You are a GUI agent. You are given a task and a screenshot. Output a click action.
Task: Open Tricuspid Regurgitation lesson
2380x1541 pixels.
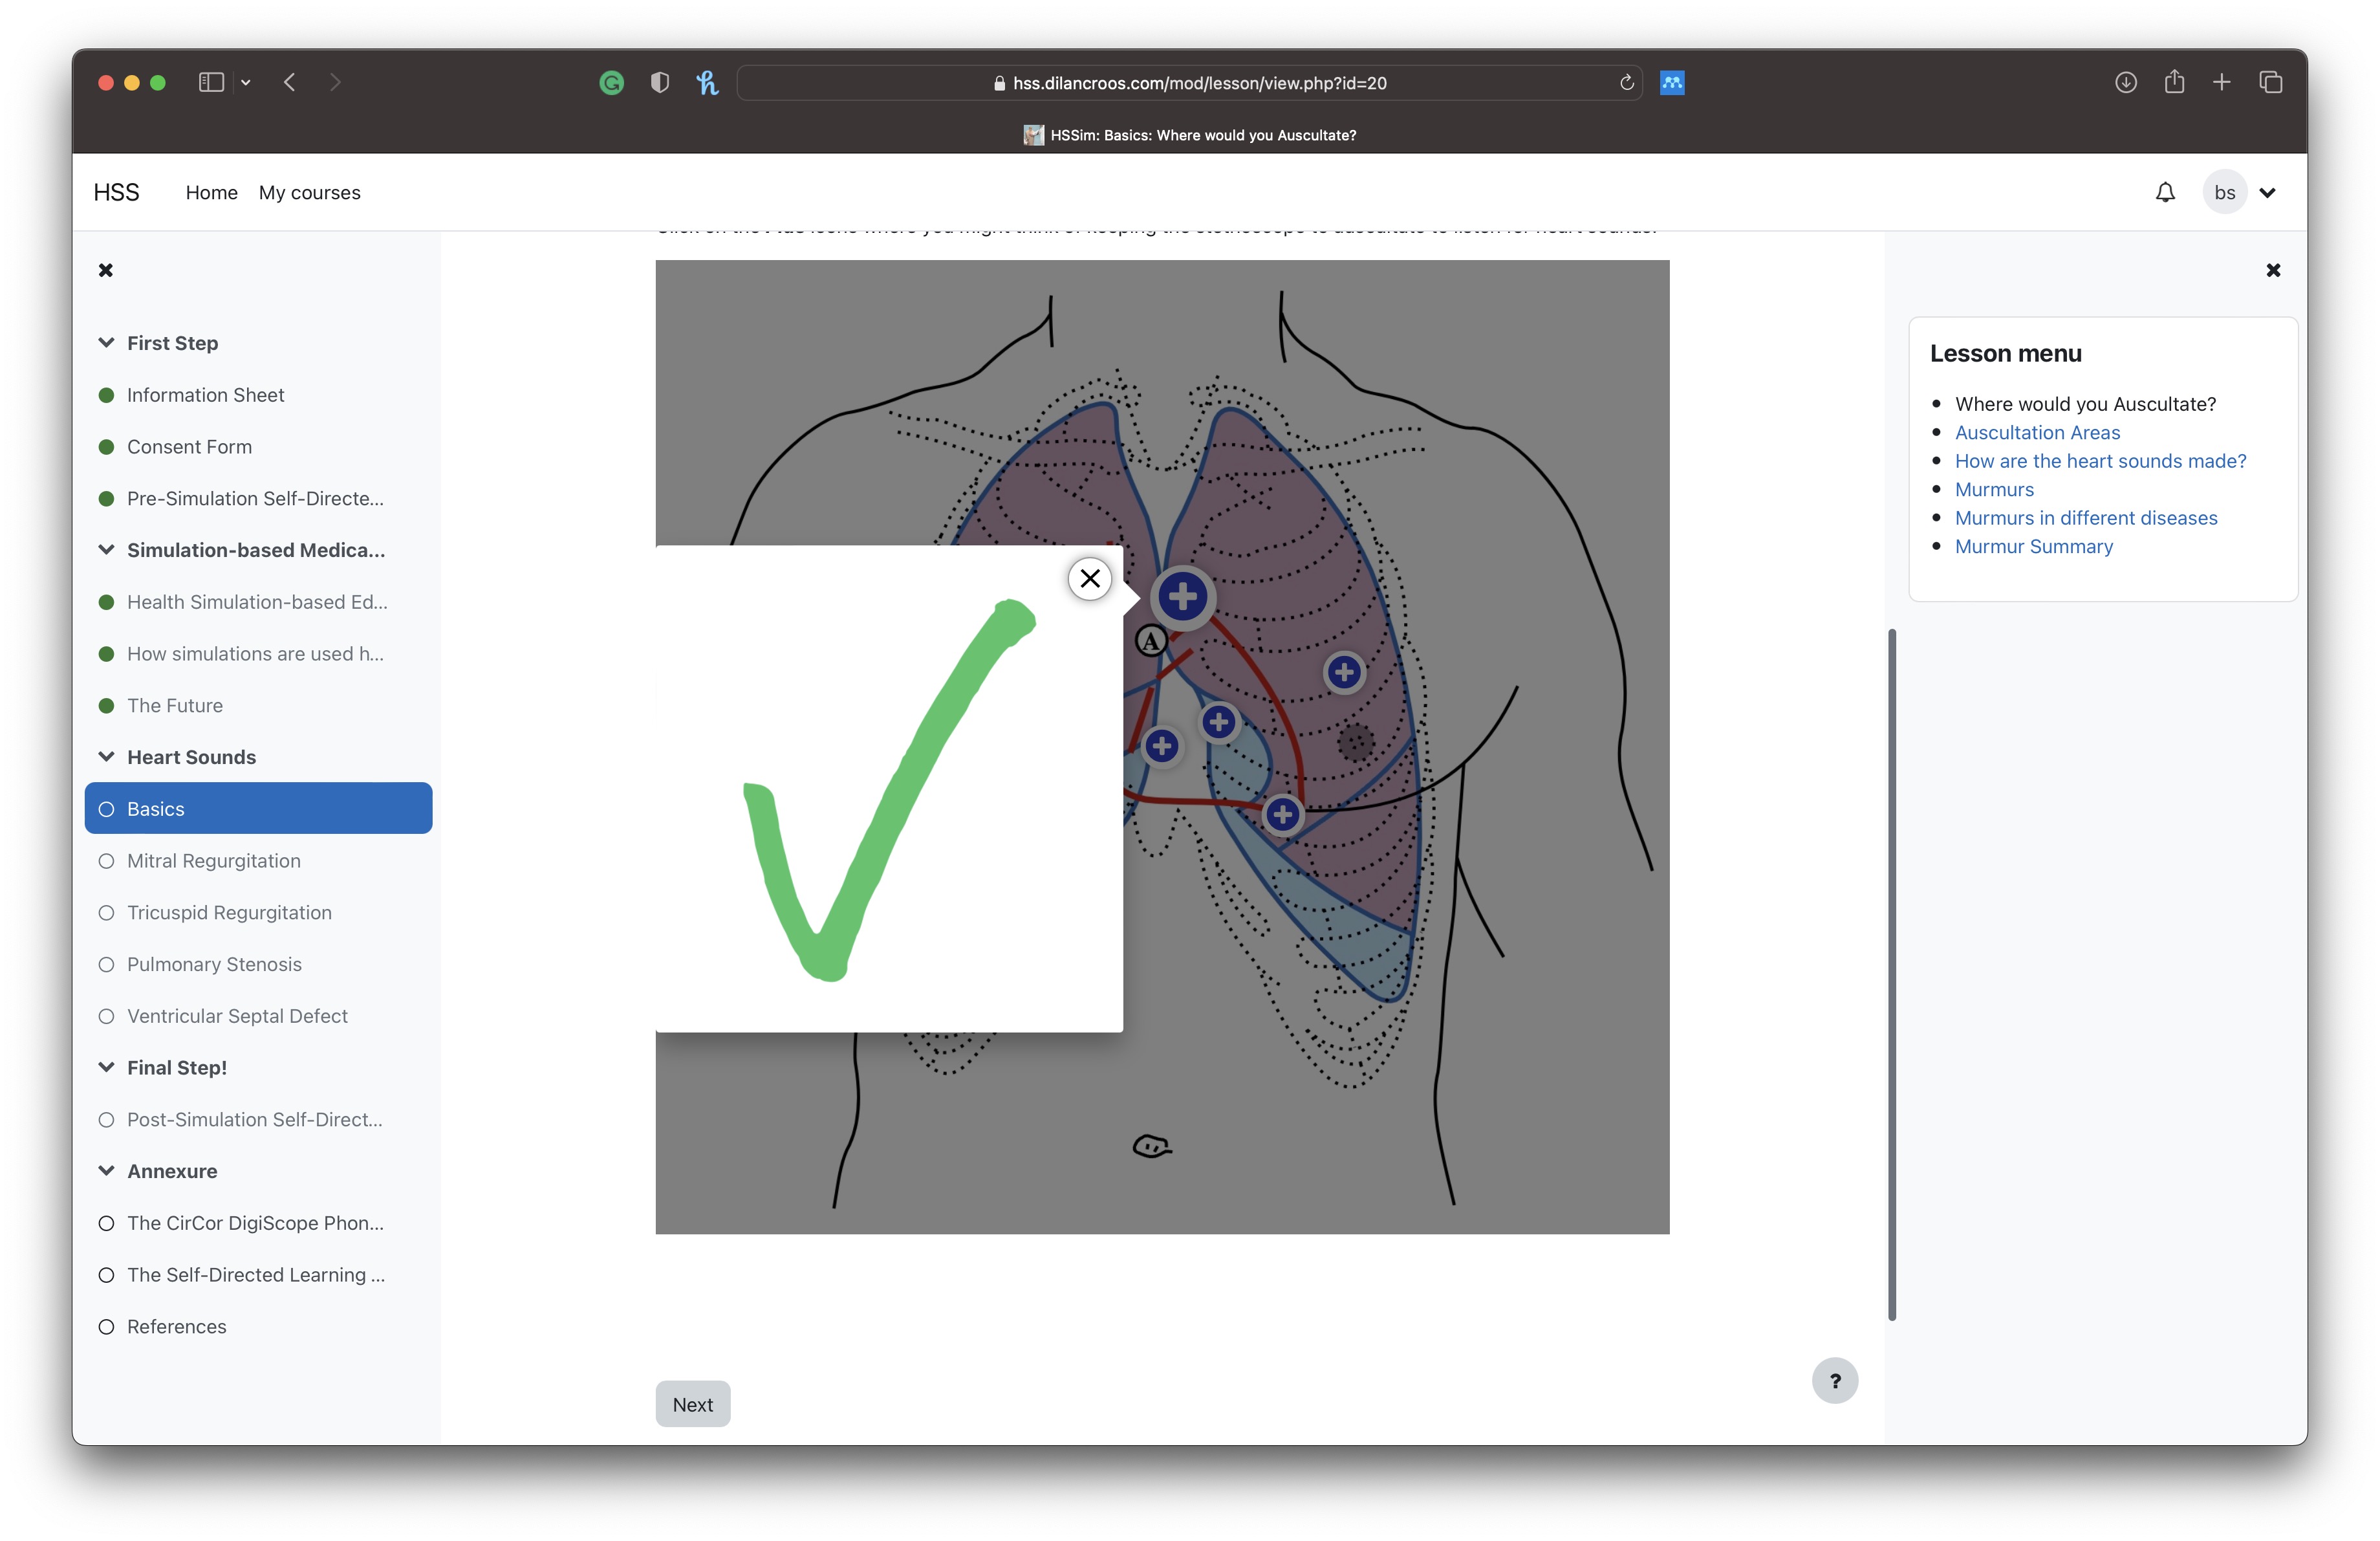pyautogui.click(x=229, y=913)
